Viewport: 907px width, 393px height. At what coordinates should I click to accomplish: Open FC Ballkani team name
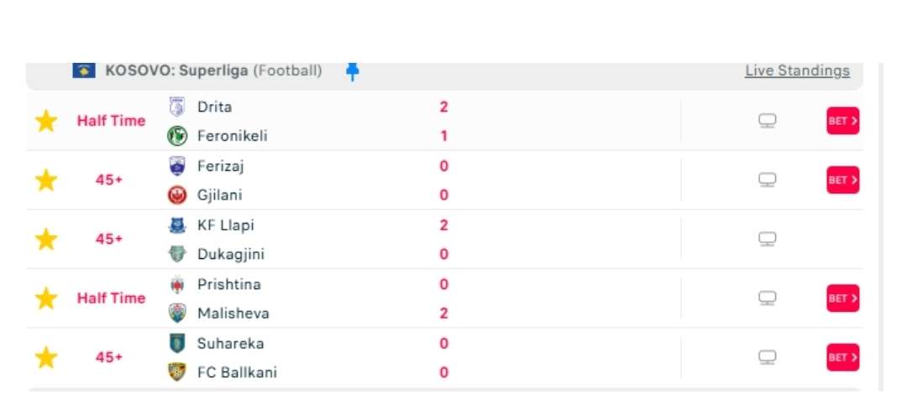(x=237, y=372)
